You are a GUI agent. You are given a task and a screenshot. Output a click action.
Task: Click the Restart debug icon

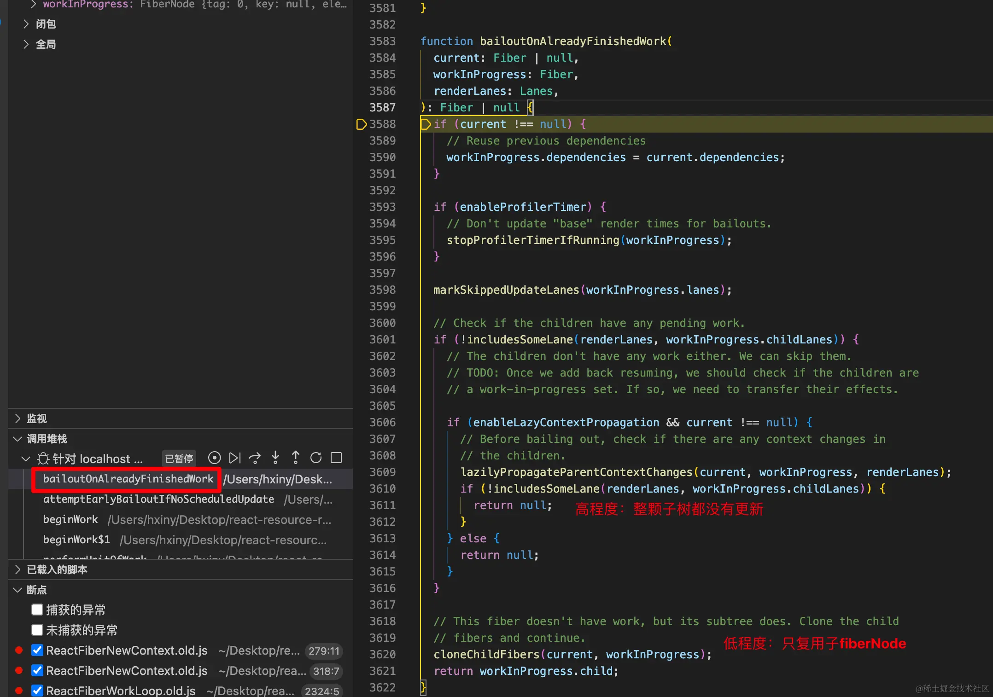click(316, 458)
